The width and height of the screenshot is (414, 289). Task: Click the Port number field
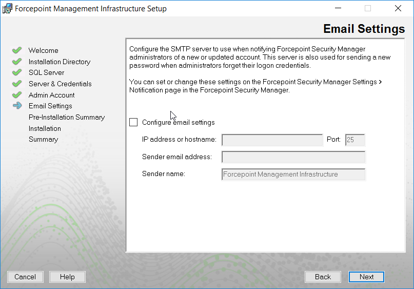(x=355, y=140)
